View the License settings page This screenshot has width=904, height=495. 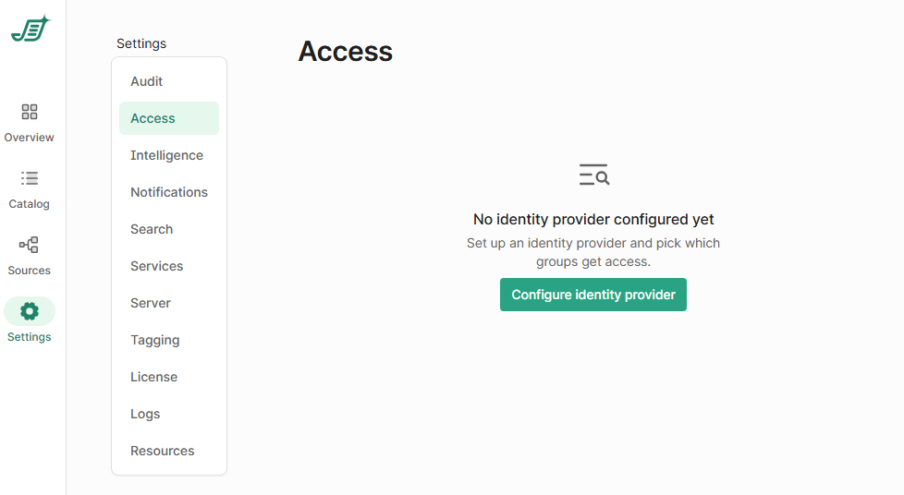point(154,377)
